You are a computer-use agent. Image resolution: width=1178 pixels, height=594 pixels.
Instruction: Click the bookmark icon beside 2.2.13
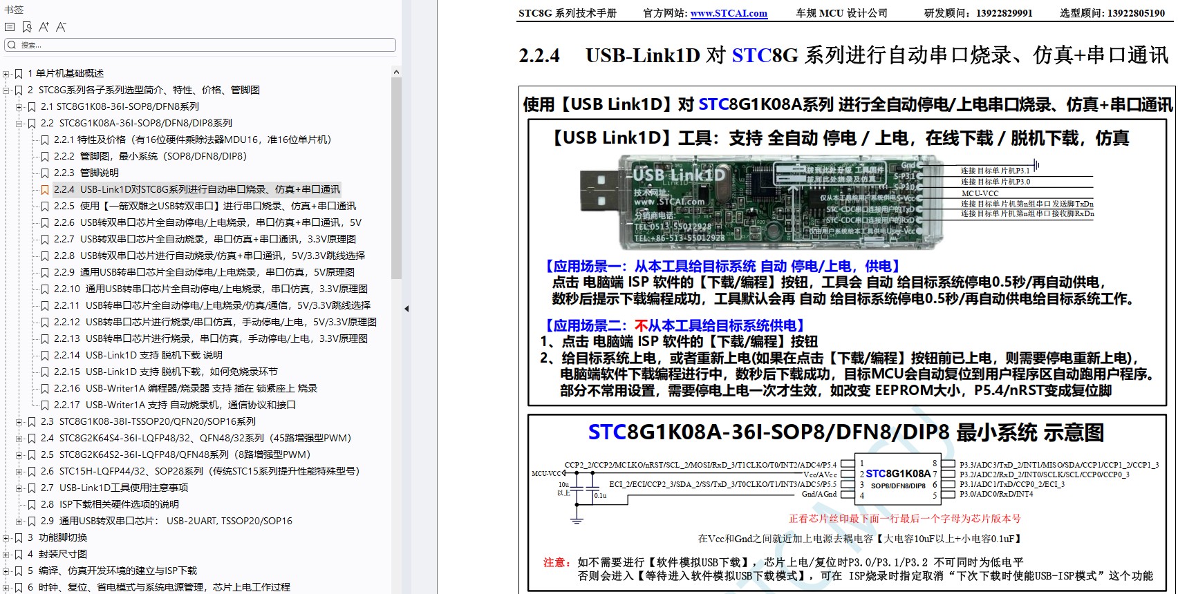click(x=45, y=338)
